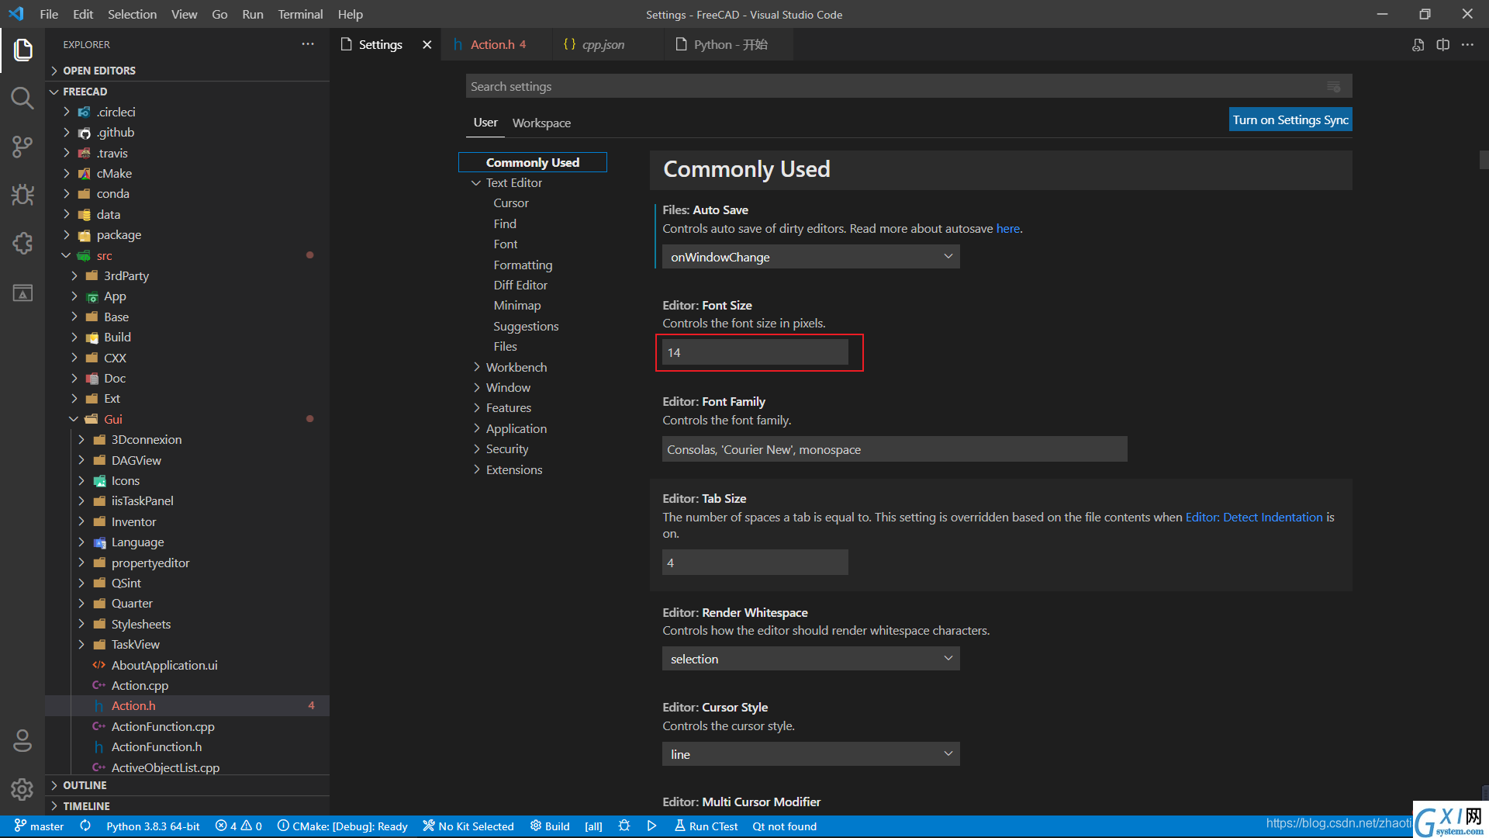The image size is (1489, 838).
Task: Expand the 3rdParty folder
Action: click(x=126, y=275)
